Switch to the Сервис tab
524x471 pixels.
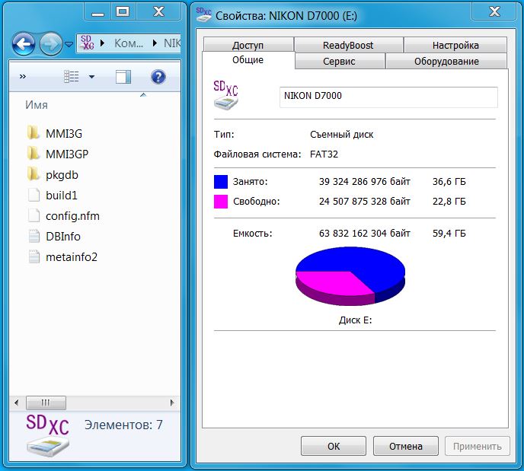[339, 62]
